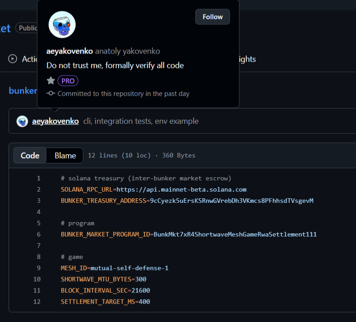The width and height of the screenshot is (356, 322).
Task: Select line number 10
Action: pos(37,279)
